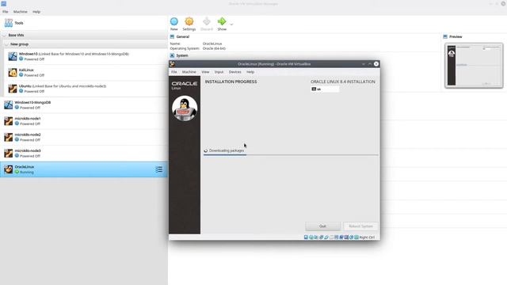Click recording icon in VM status bar
Viewport: 507px width, 285px height.
coord(341,237)
